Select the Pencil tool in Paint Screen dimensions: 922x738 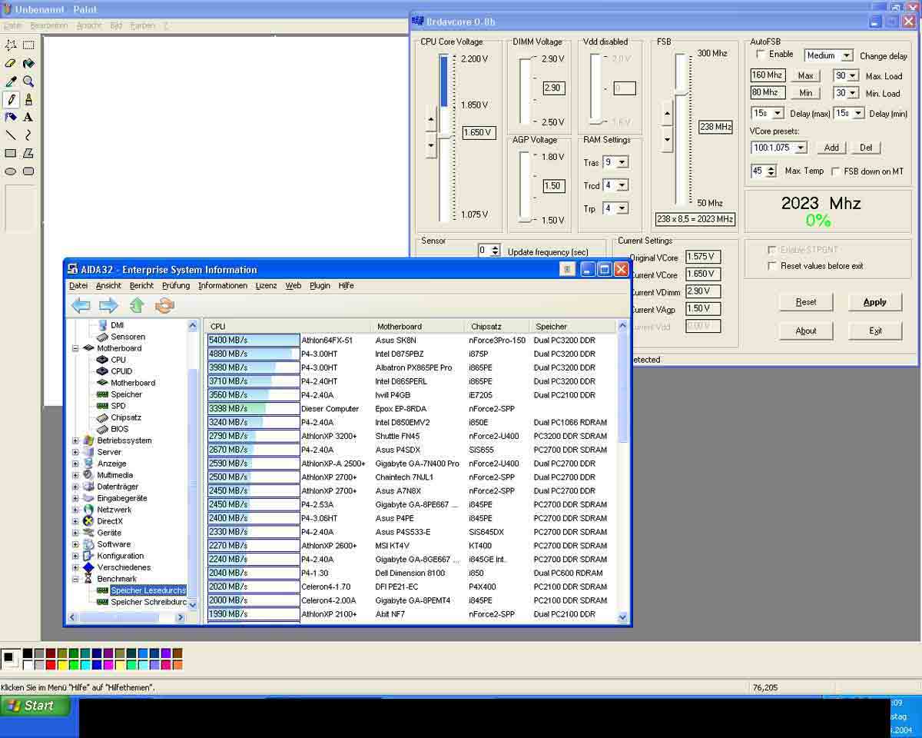click(11, 99)
